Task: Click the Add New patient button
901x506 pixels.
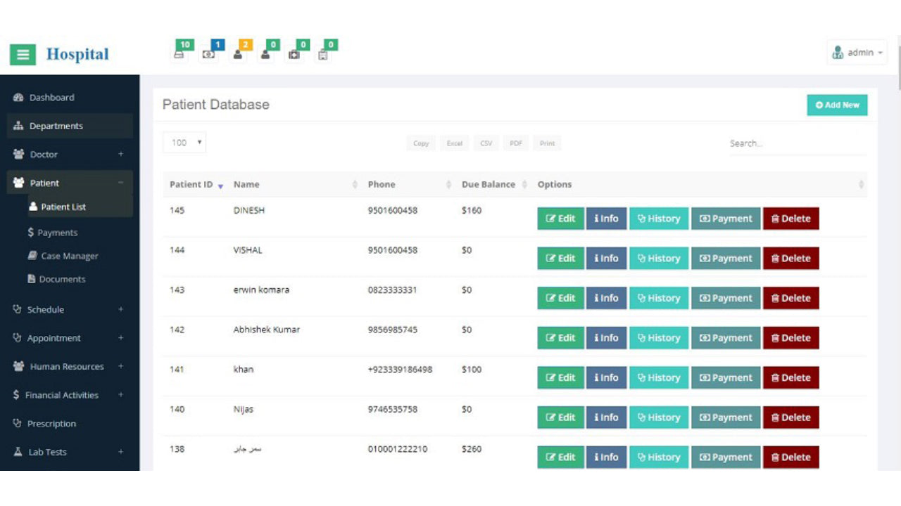Action: coord(837,105)
